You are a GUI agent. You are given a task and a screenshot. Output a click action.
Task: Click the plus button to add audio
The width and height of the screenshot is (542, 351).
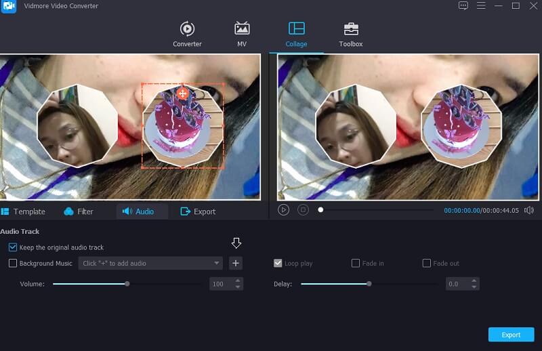(235, 264)
